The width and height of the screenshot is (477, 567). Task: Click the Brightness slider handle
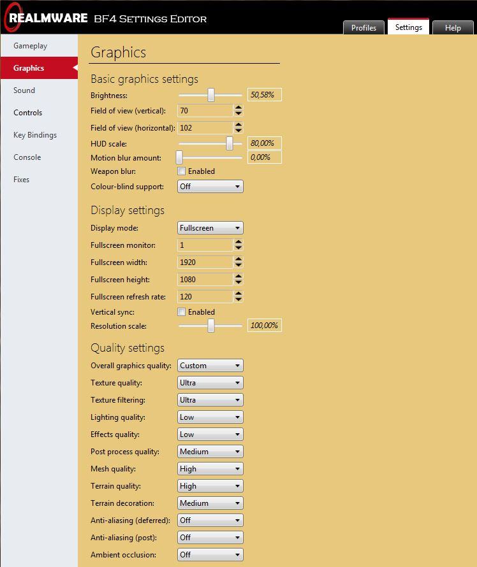click(211, 95)
